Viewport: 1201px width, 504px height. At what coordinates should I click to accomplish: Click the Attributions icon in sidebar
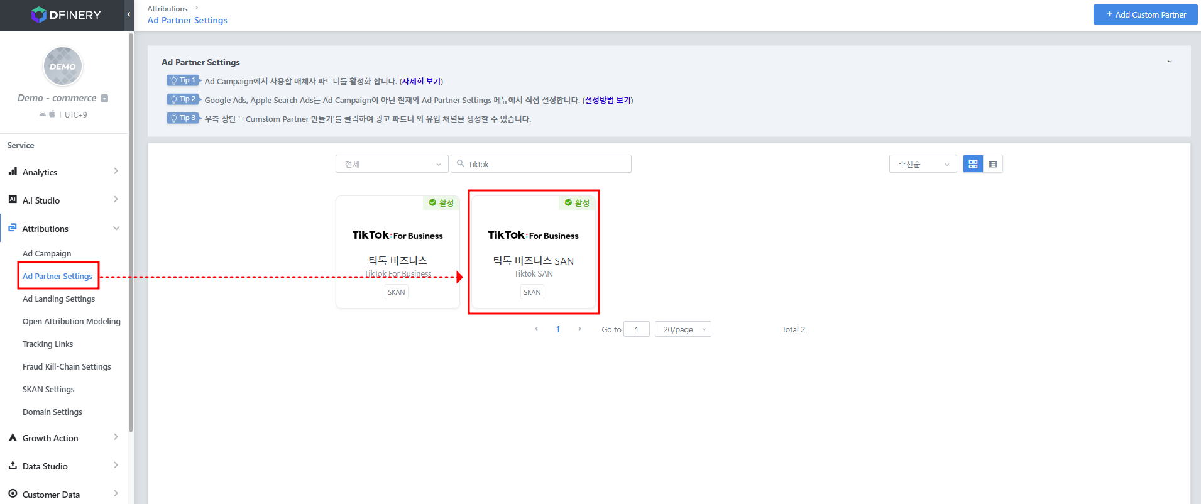point(13,227)
